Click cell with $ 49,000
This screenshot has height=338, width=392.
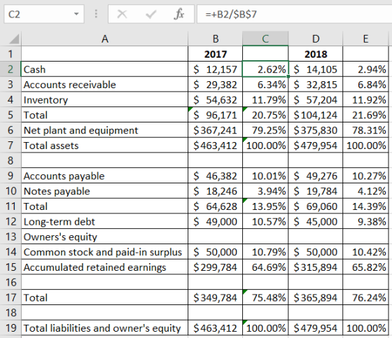point(216,221)
